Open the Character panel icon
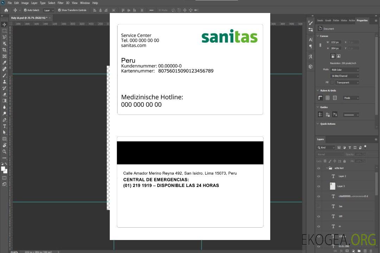The height and width of the screenshot is (253, 380). (311, 40)
